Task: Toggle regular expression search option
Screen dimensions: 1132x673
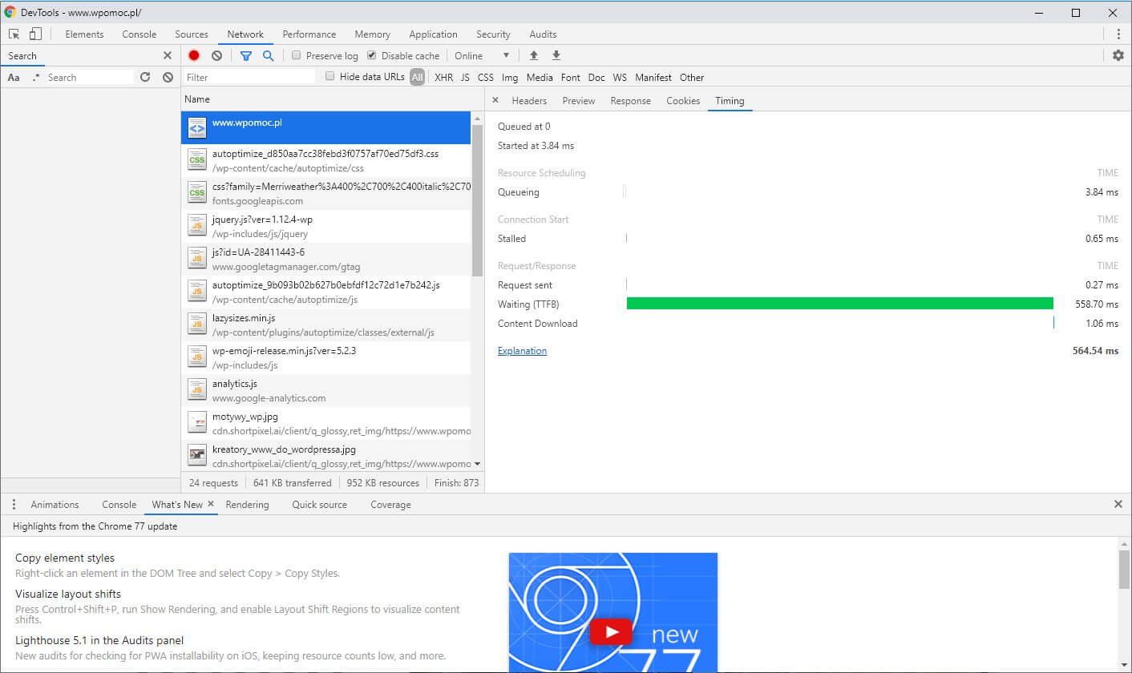Action: (x=36, y=78)
